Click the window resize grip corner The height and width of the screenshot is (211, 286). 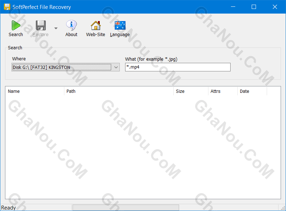(283, 208)
